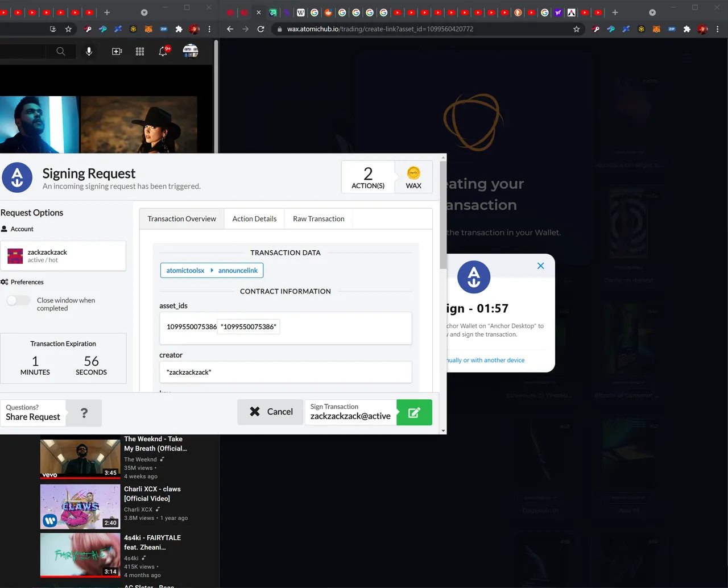Click the creator zackzackzack field
Viewport: 728px width, 588px height.
[x=286, y=372]
